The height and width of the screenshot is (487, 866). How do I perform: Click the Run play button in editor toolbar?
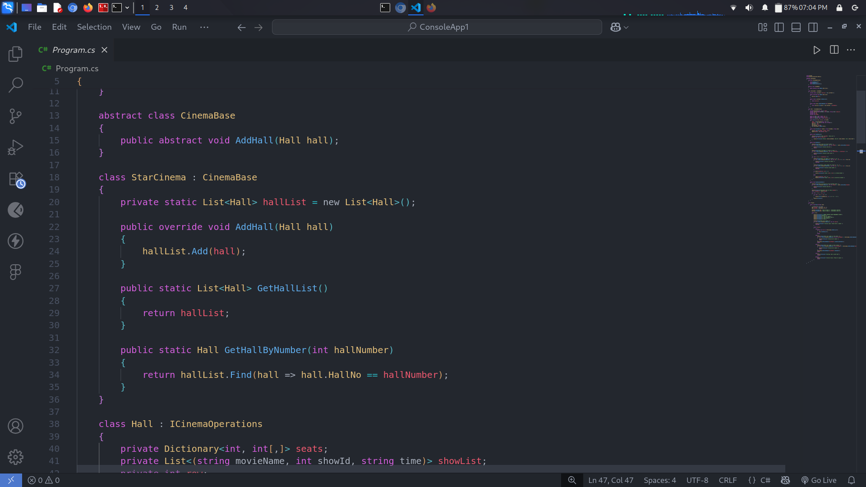point(816,50)
